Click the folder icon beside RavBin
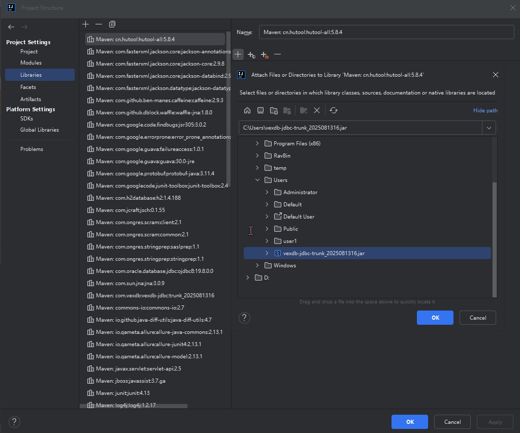The image size is (520, 433). pyautogui.click(x=268, y=156)
